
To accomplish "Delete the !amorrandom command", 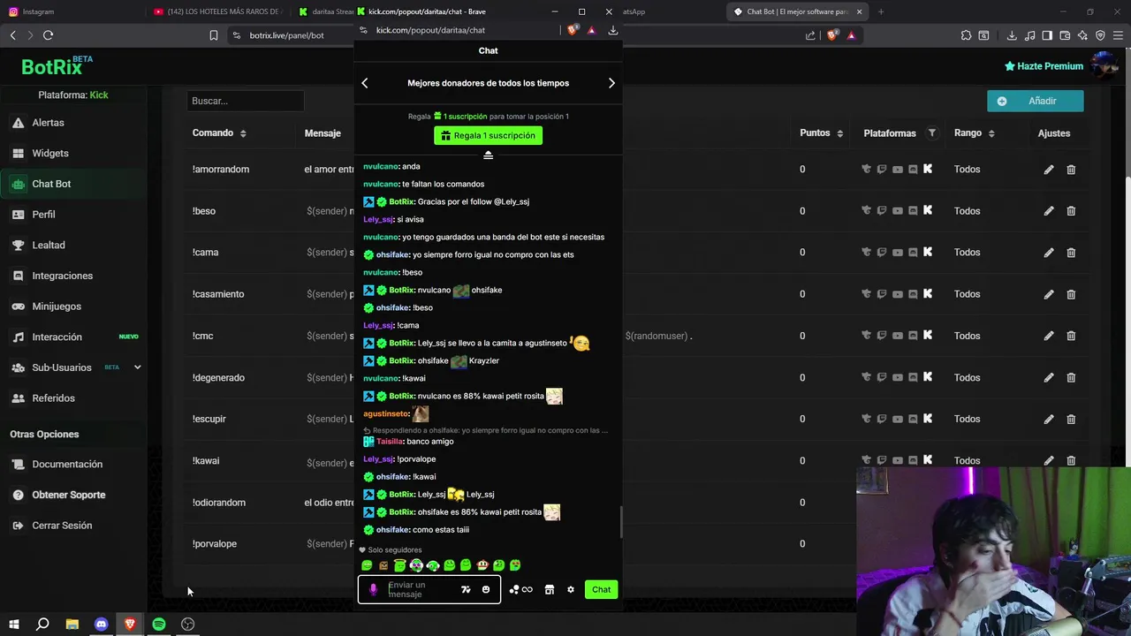I will [x=1071, y=170].
